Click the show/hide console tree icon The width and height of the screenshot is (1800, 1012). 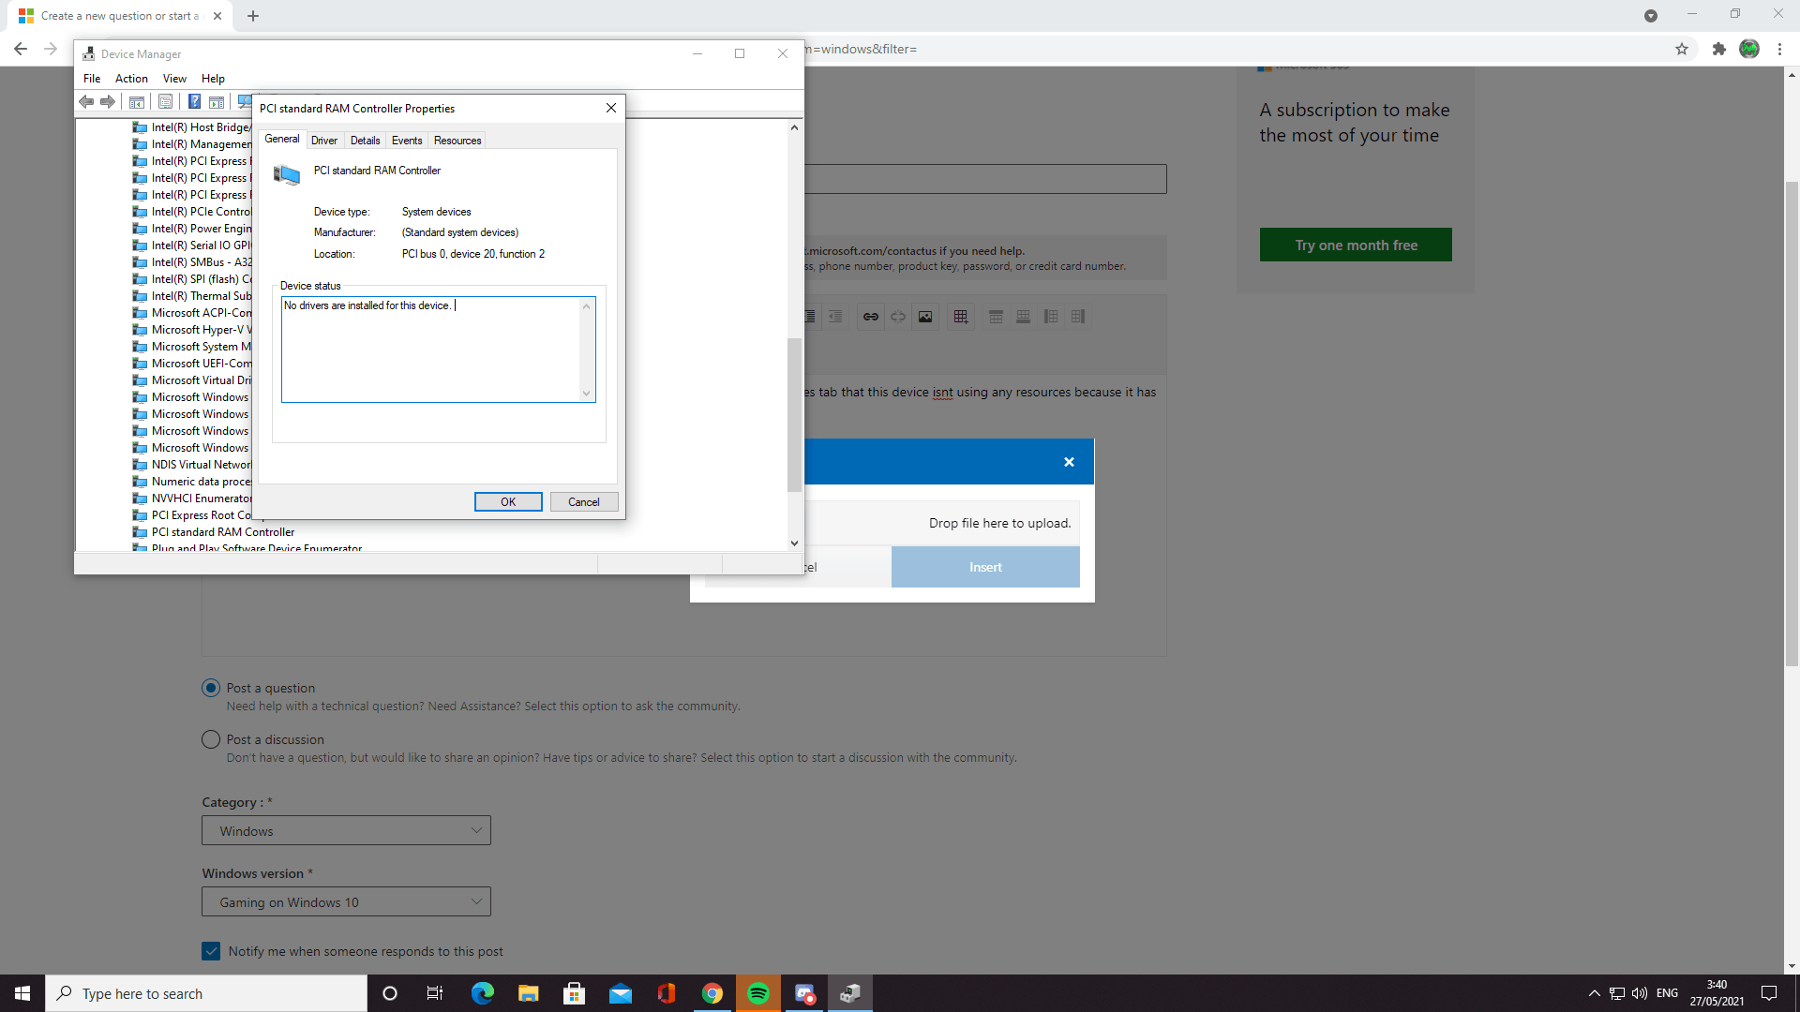click(x=137, y=102)
